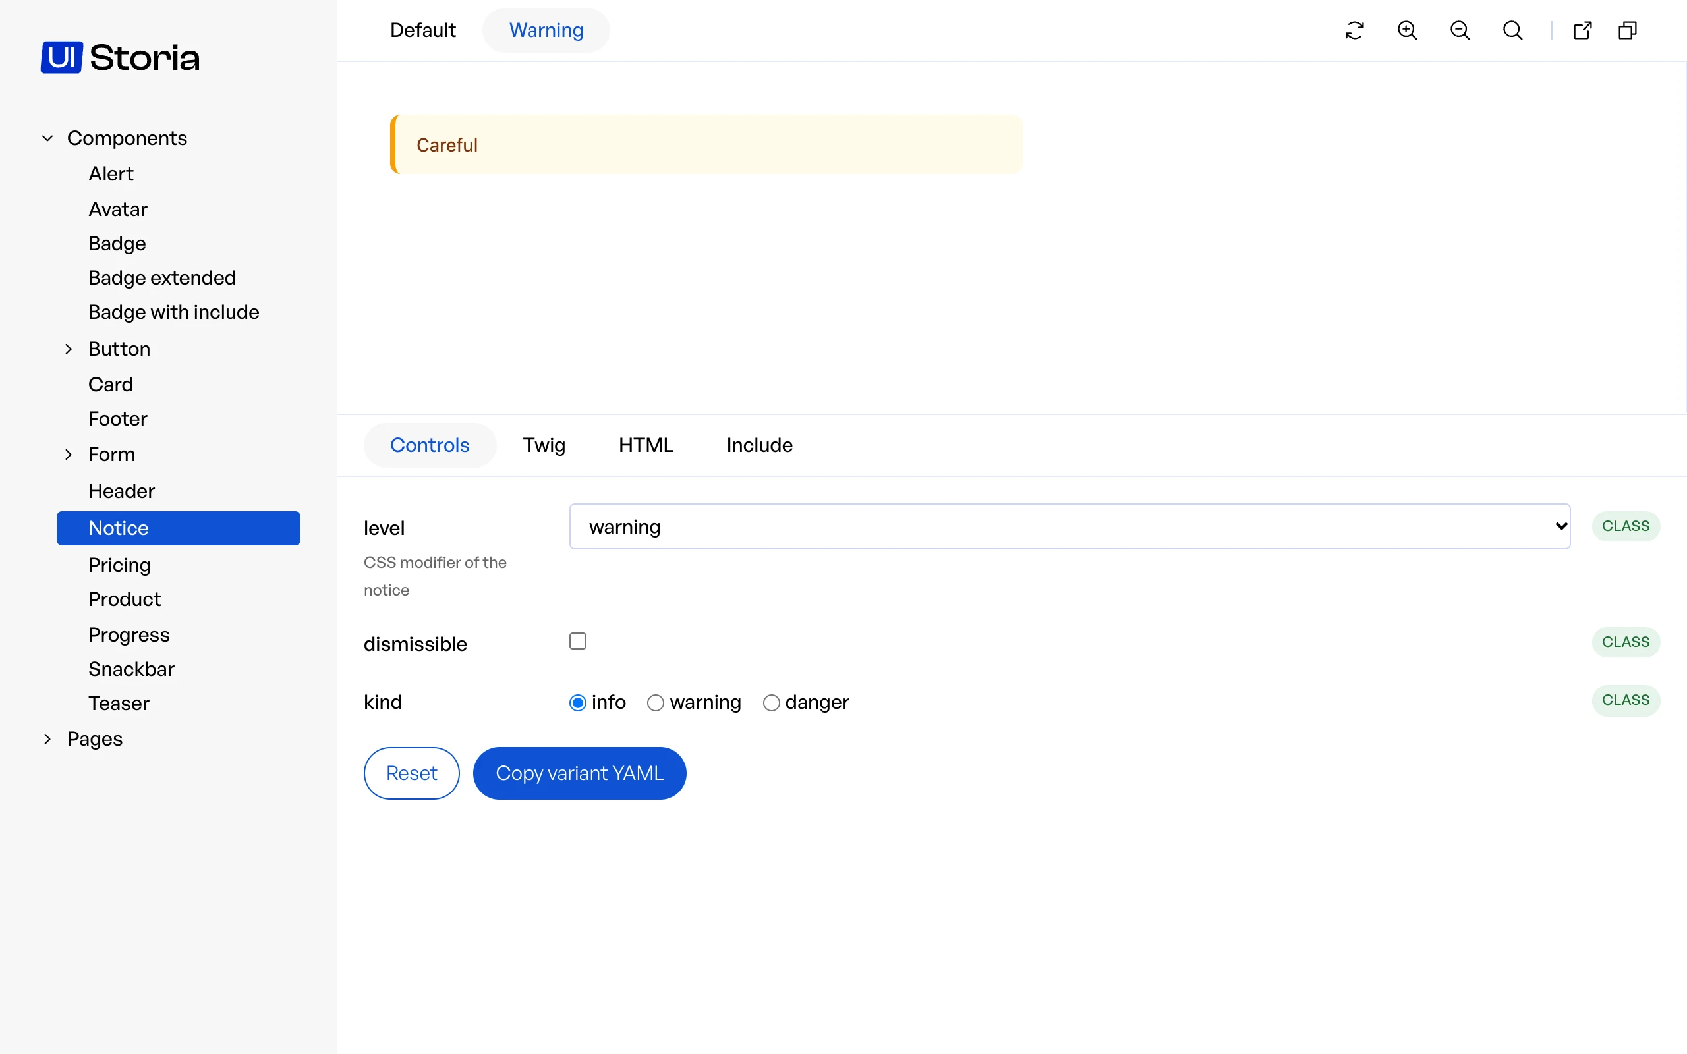This screenshot has height=1054, width=1687.
Task: Open the Avatar component
Action: point(118,209)
